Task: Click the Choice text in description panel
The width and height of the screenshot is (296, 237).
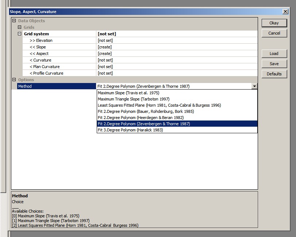Action: tap(18, 202)
